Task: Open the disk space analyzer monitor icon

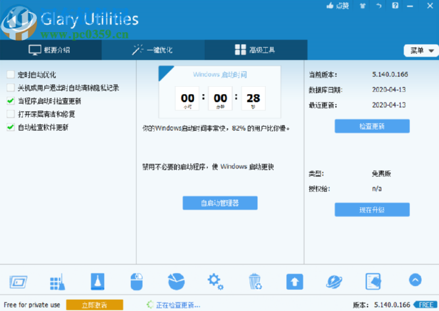Action: pos(18,281)
